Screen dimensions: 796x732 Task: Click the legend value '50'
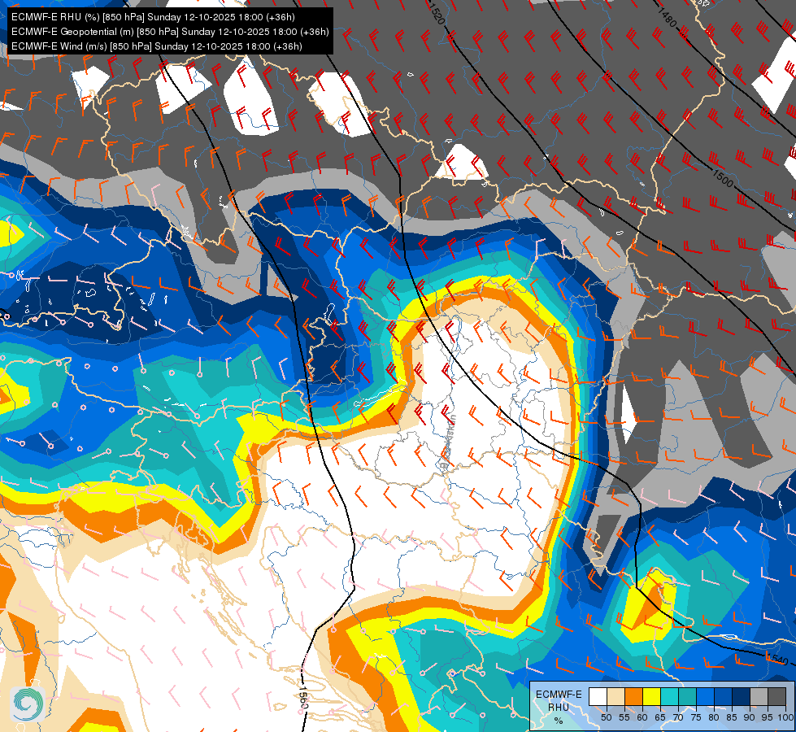tap(606, 717)
